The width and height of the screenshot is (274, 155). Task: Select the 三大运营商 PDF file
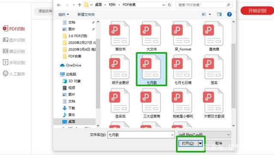(x=151, y=103)
